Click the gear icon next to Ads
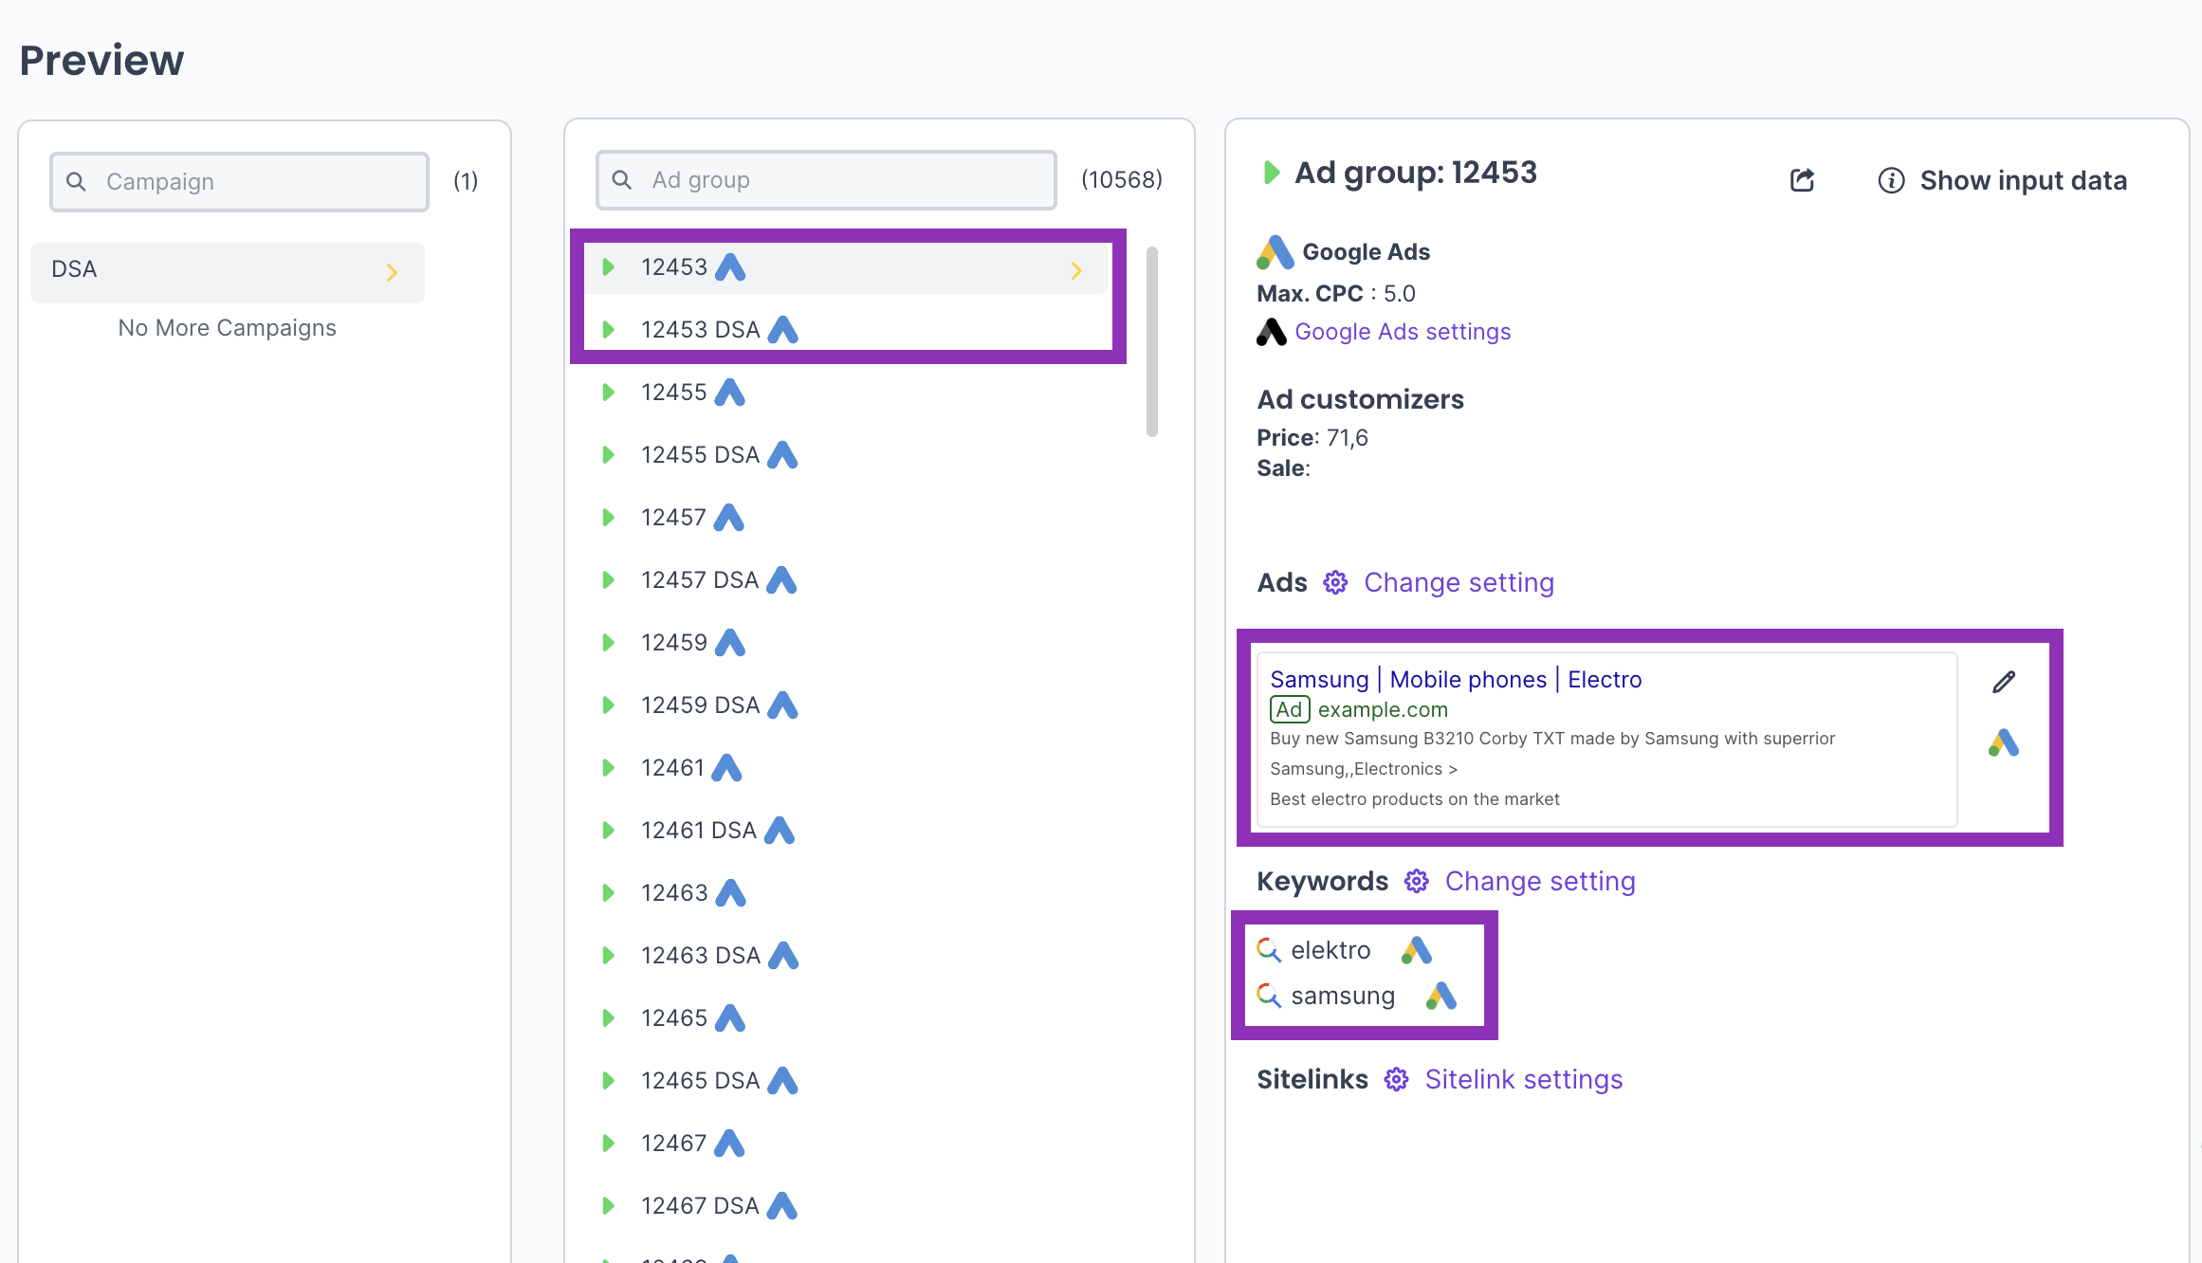This screenshot has height=1263, width=2202. point(1335,582)
